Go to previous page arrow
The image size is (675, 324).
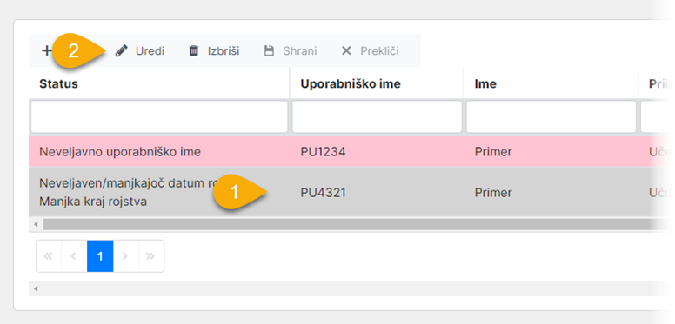(74, 256)
